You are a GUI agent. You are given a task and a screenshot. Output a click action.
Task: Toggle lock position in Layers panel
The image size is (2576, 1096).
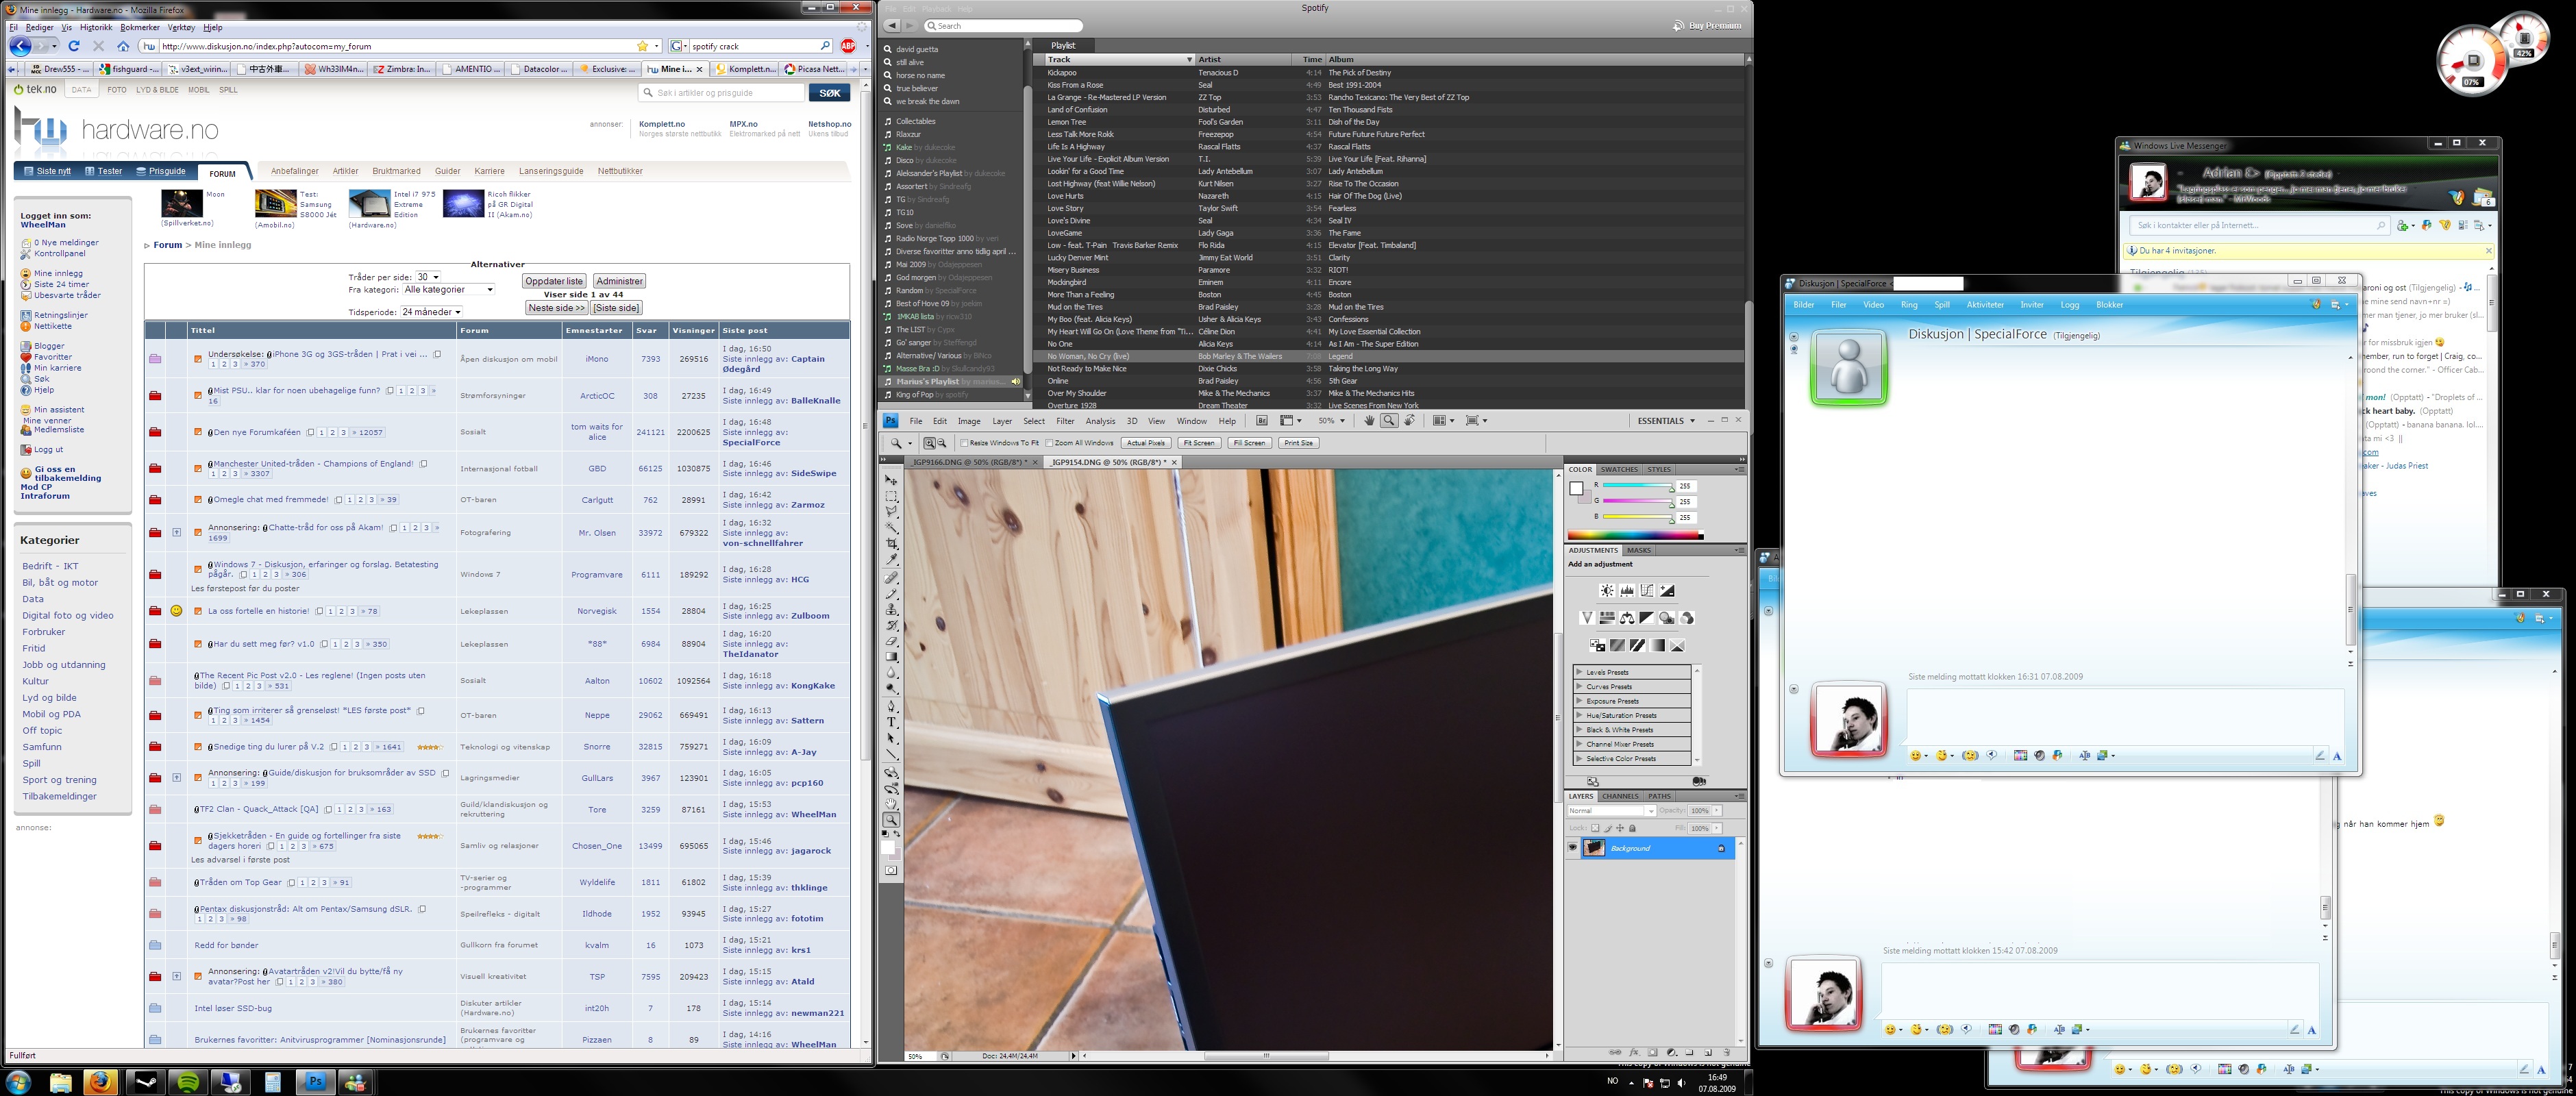tap(1620, 828)
